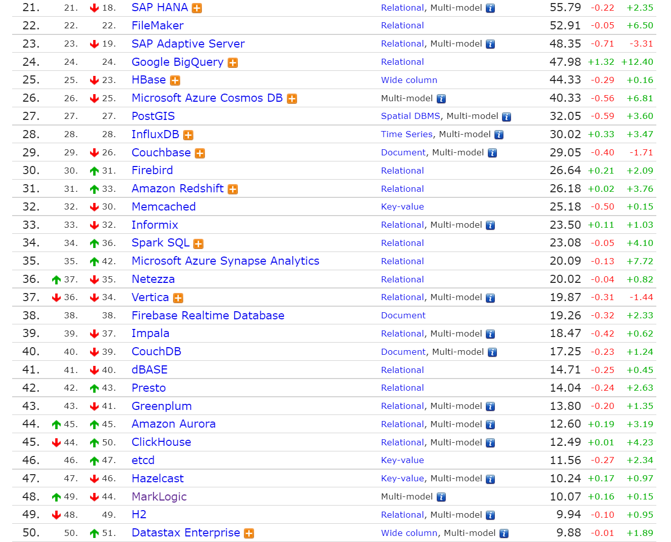The width and height of the screenshot is (671, 542).
Task: Click Document category in Couchbase row
Action: tap(403, 153)
